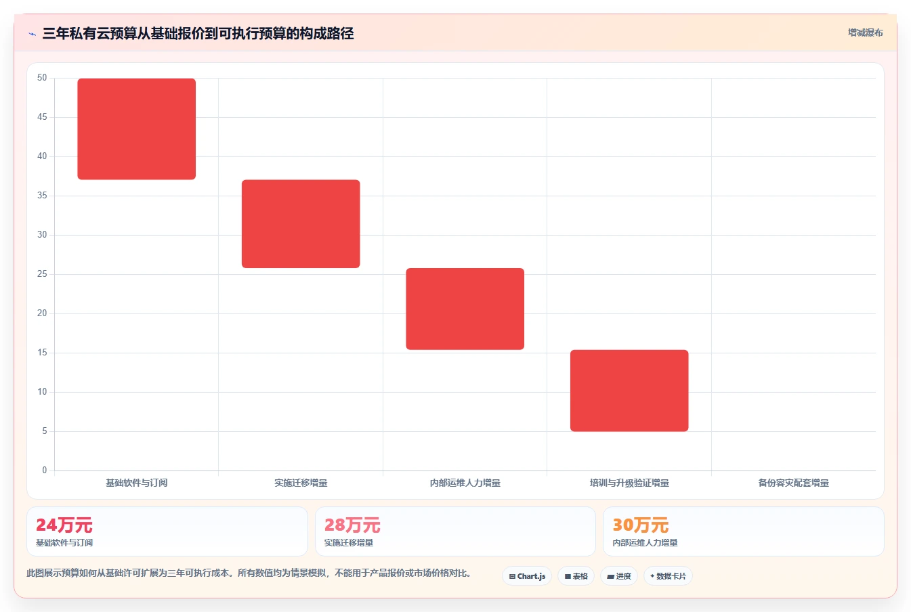This screenshot has height=612, width=911.
Task: Click the y-axis value 50
Action: (x=42, y=78)
